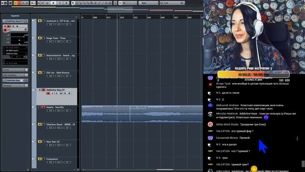Select the Old Lex - Mad Groove track
Image resolution: width=305 pixels, height=172 pixels.
tap(58, 73)
